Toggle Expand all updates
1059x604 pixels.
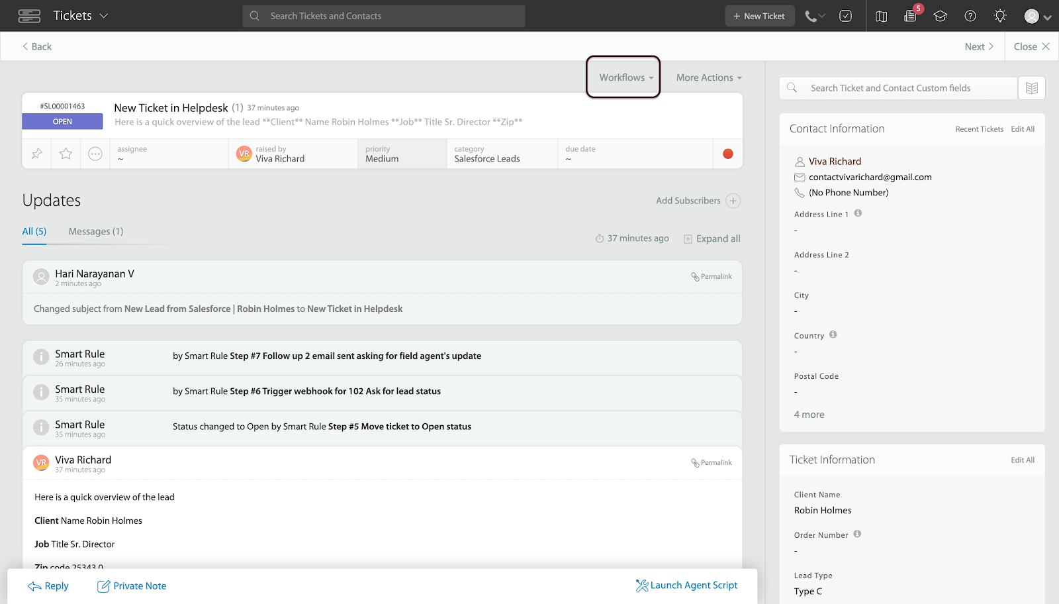[x=712, y=238]
